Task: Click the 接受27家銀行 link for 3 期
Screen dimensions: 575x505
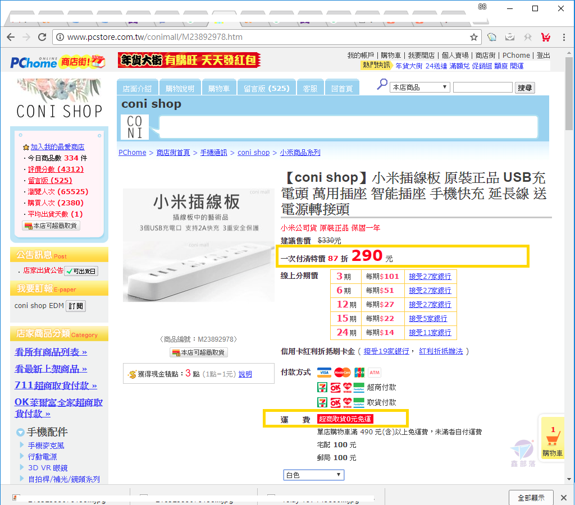Action: click(430, 277)
